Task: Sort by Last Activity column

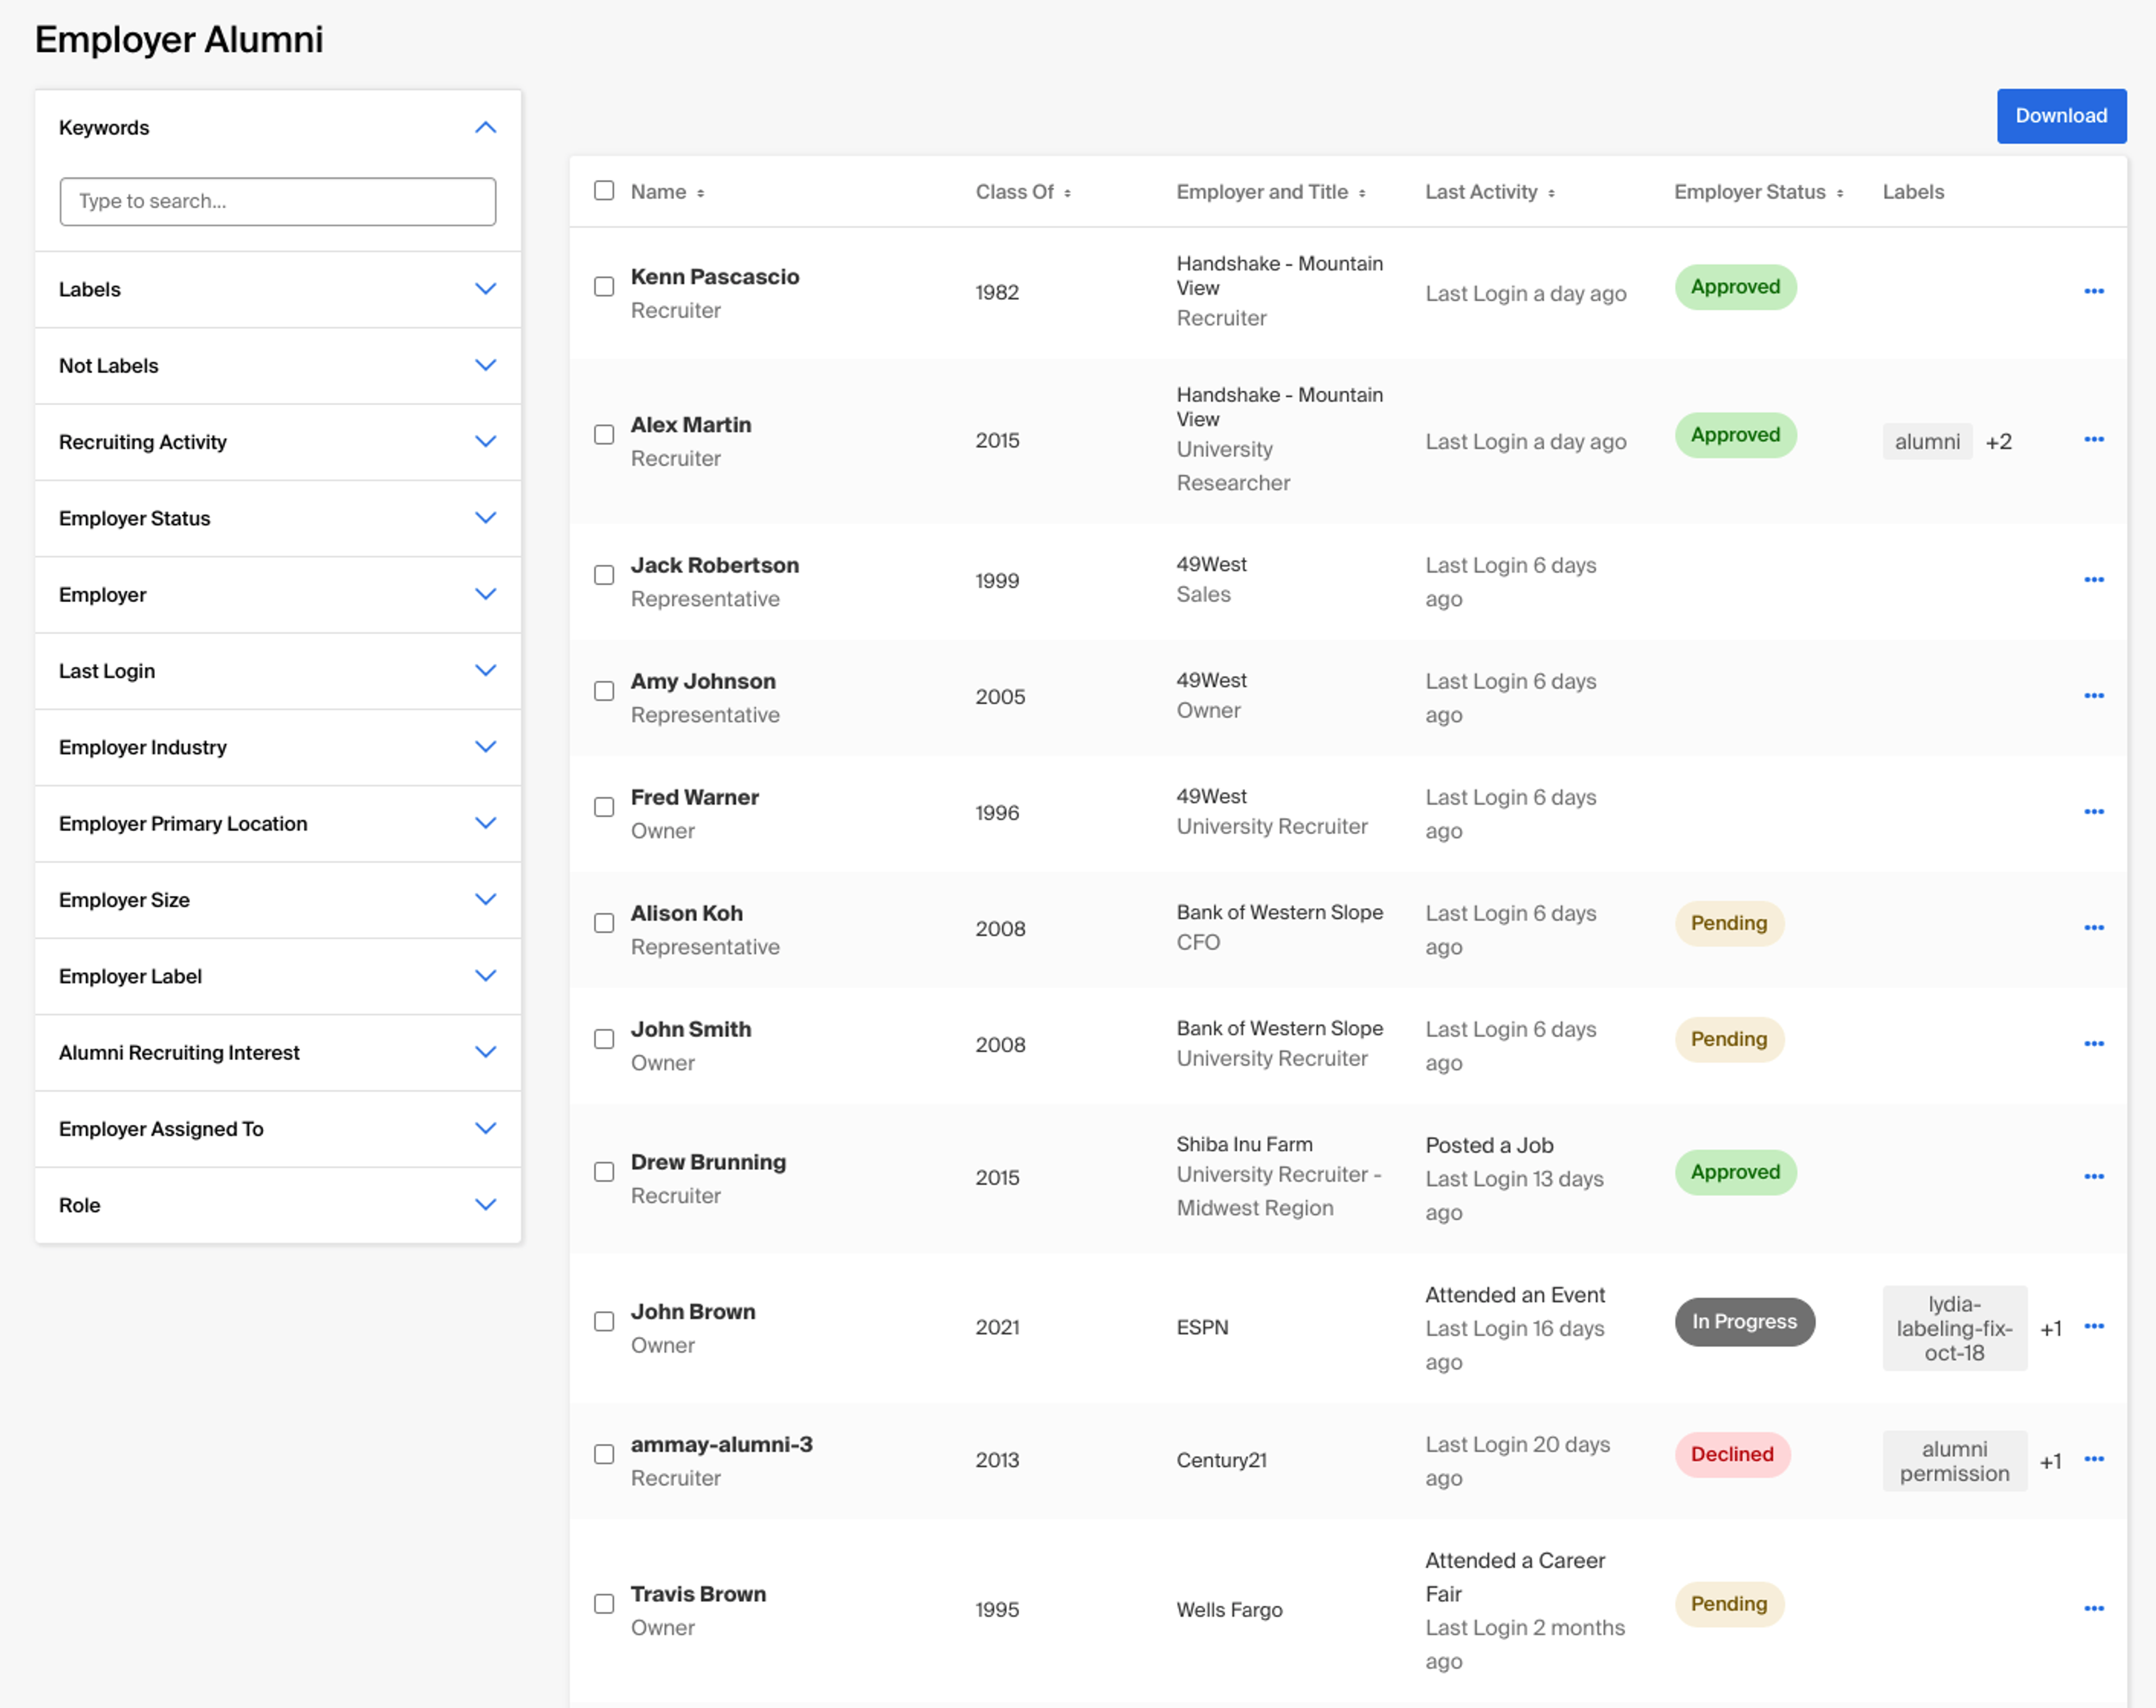Action: tap(1551, 193)
